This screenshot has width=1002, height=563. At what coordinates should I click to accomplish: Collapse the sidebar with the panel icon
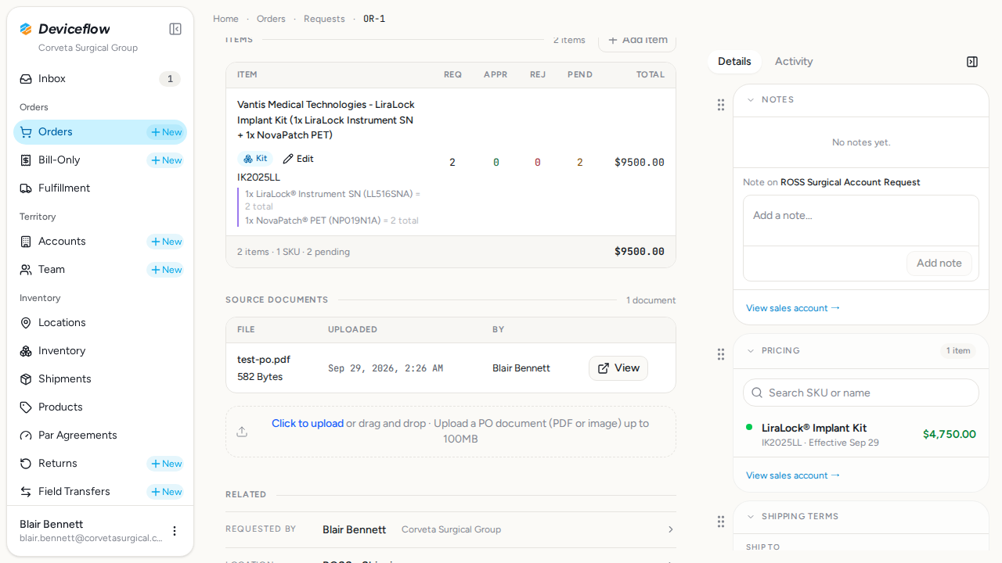(x=175, y=29)
